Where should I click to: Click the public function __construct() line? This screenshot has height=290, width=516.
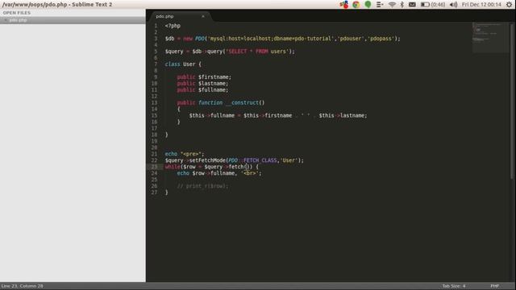click(x=221, y=102)
